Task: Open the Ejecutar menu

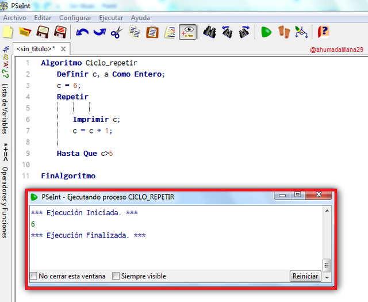Action: [x=111, y=18]
